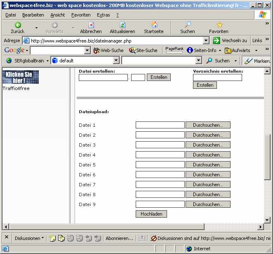Open the Suchen search toolbar icon
Viewport: 273px width, 254px height.
pos(188,25)
